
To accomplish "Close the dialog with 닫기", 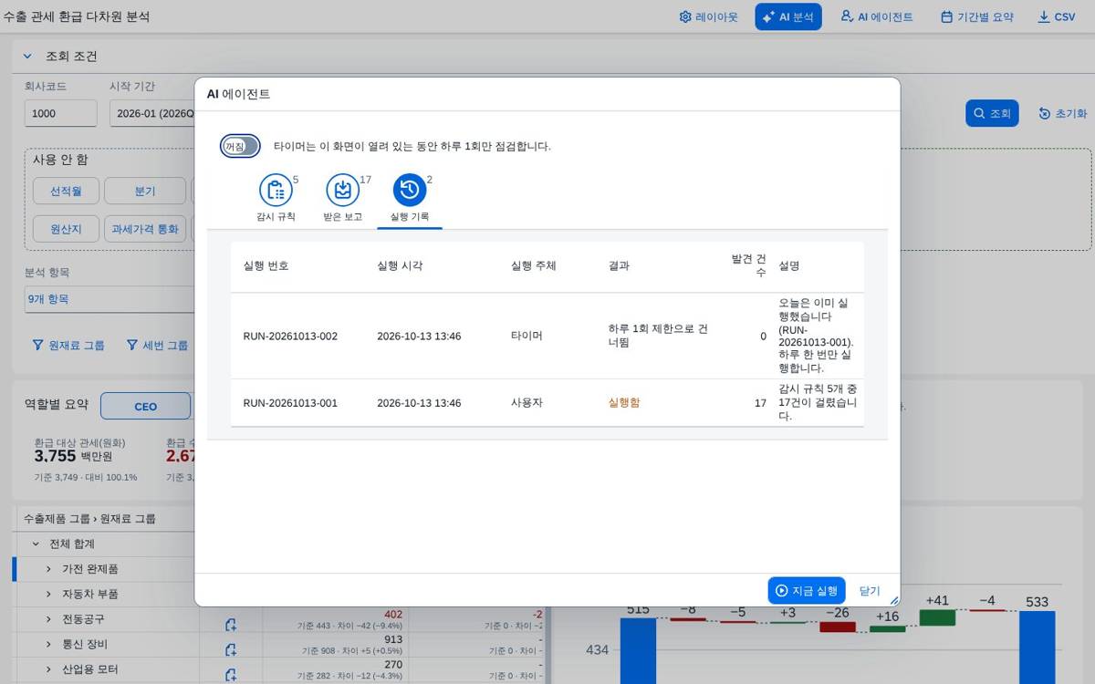I will coord(870,591).
